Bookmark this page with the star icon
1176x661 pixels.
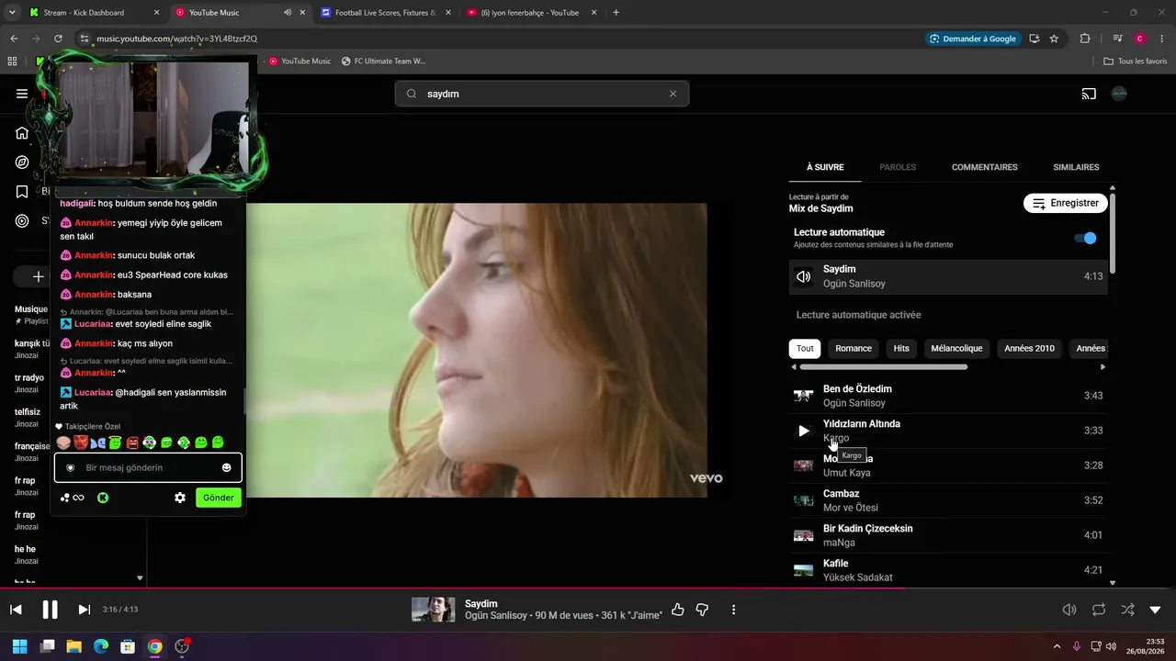[1054, 39]
